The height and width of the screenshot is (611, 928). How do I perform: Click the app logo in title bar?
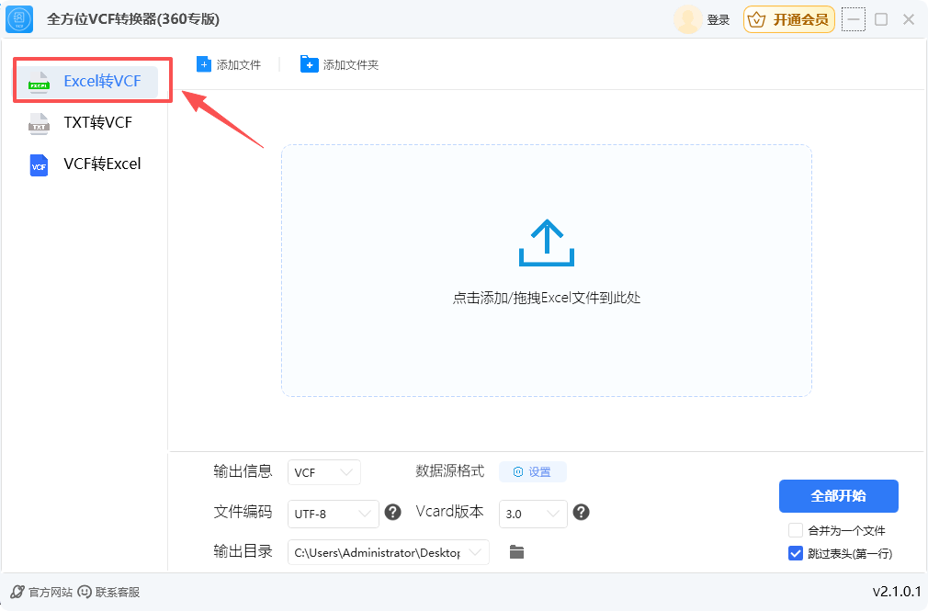(19, 19)
